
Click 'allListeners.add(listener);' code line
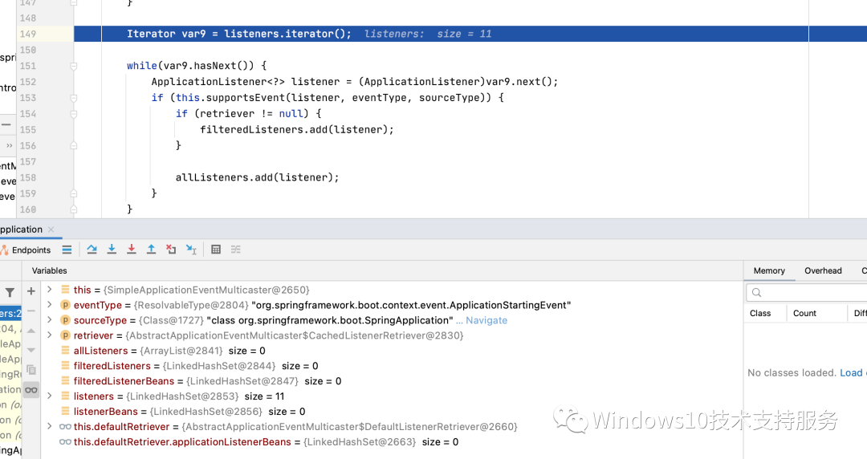coord(257,177)
